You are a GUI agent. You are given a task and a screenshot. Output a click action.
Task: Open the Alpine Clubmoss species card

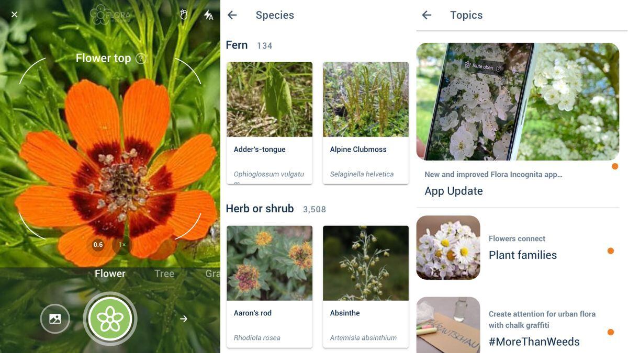366,123
